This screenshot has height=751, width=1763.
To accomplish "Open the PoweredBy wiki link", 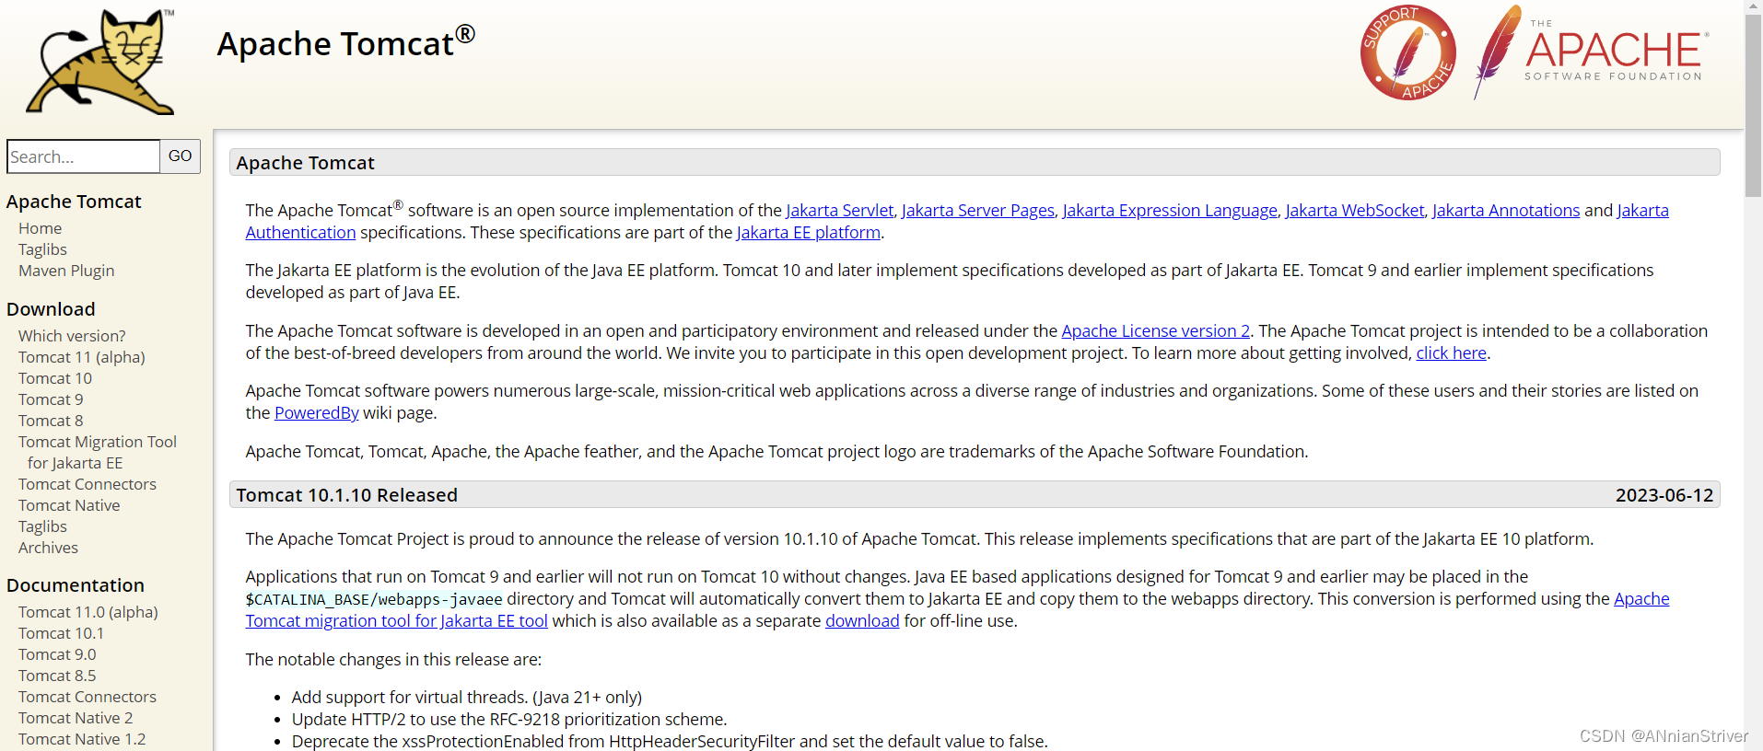I will click(x=317, y=413).
